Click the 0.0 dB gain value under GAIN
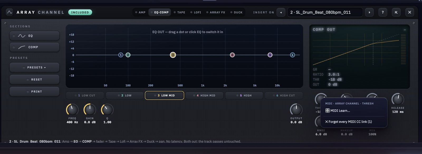 (x=90, y=122)
